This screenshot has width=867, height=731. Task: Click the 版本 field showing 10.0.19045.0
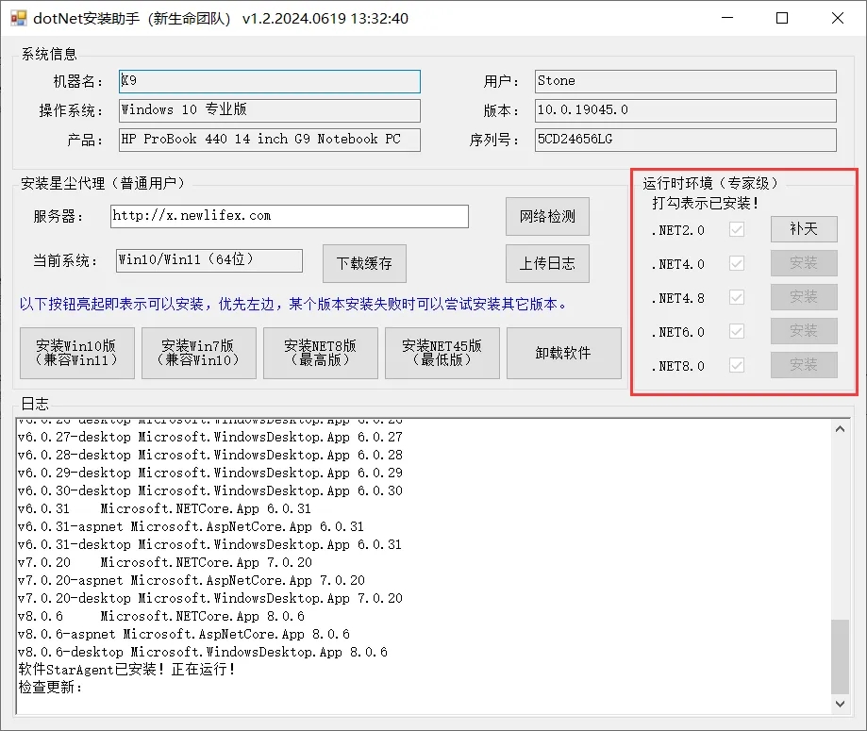coord(686,110)
